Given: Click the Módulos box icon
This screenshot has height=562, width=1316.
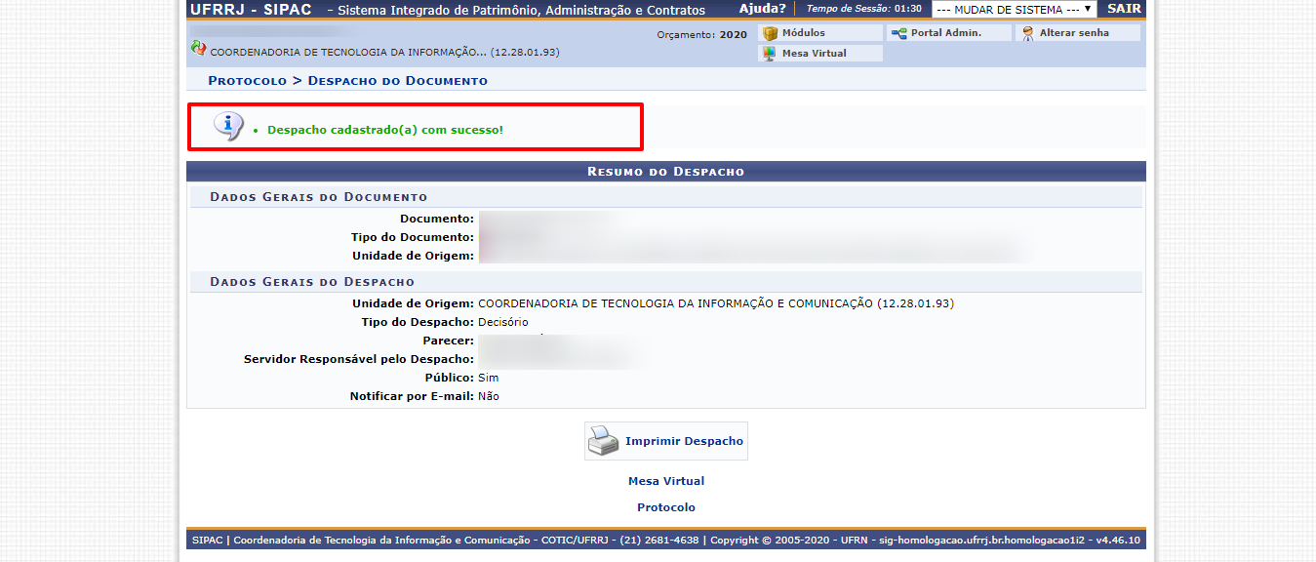Looking at the screenshot, I should click(x=770, y=33).
